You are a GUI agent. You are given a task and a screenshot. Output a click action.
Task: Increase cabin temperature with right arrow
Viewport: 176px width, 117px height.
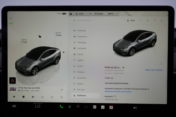(x=44, y=106)
